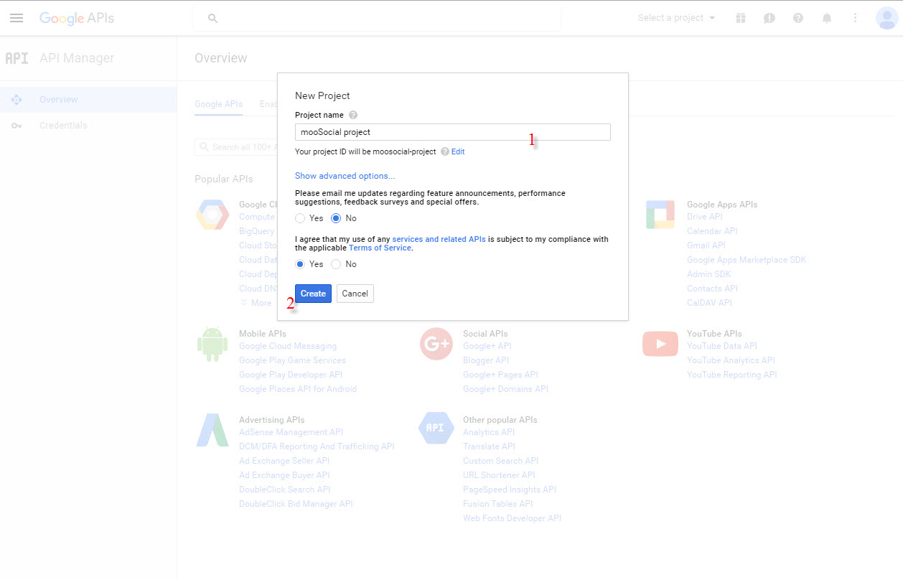Open the Google apps grid launcher
This screenshot has height=580, width=903.
click(740, 17)
